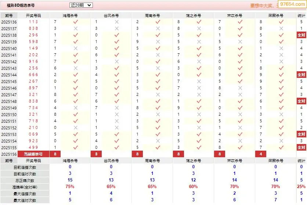Click 荡之杀号 X mark in row 2025142

click(199, 62)
